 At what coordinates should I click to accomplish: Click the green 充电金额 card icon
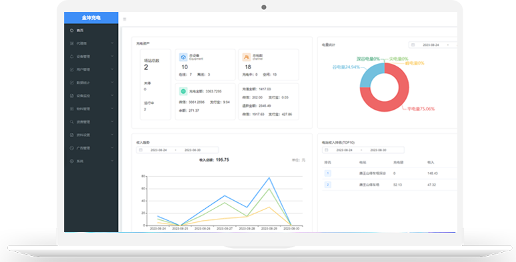pos(183,91)
